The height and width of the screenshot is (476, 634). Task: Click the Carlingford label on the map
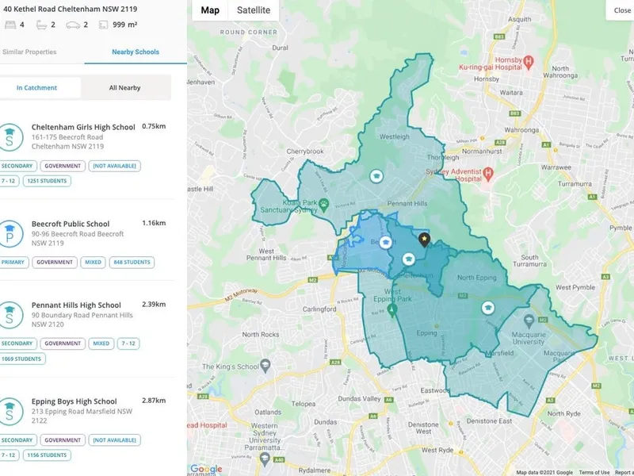pyautogui.click(x=319, y=309)
